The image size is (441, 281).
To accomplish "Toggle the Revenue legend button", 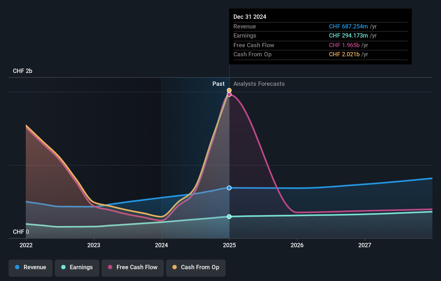I will (x=31, y=268).
